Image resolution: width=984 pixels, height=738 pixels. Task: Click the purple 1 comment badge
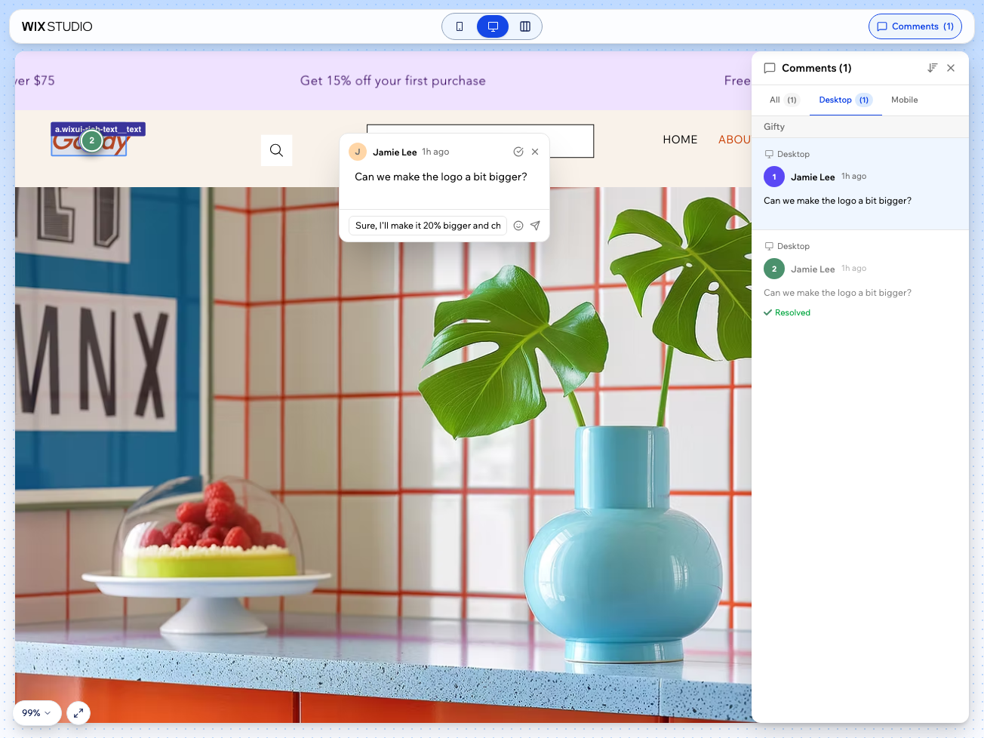tap(774, 177)
